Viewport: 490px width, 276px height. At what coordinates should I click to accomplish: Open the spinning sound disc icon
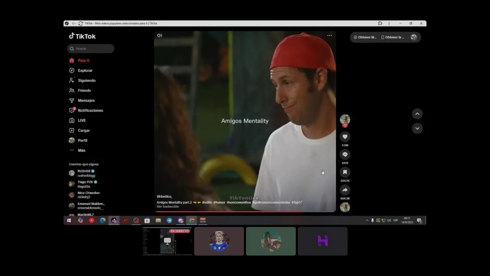(345, 207)
